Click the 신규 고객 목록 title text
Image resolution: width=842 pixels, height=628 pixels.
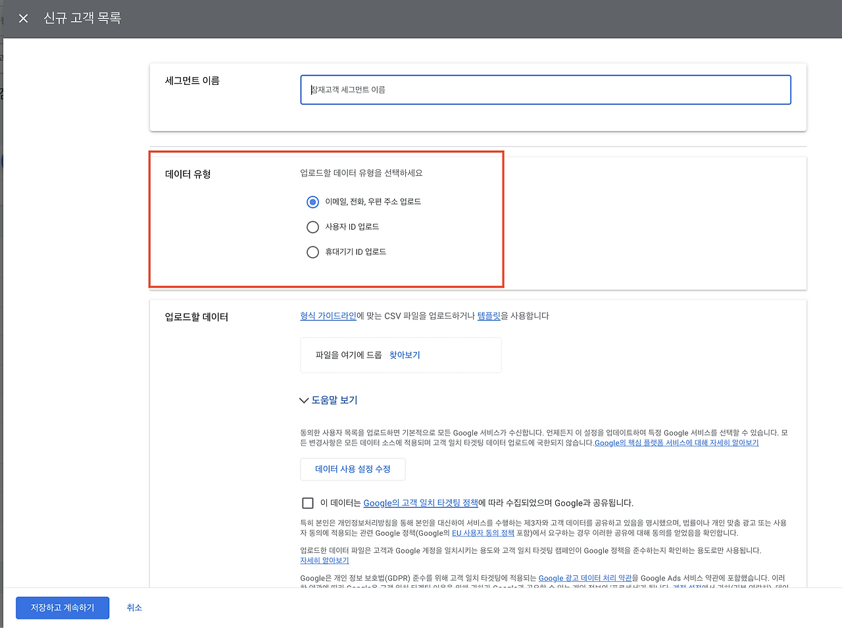(82, 18)
